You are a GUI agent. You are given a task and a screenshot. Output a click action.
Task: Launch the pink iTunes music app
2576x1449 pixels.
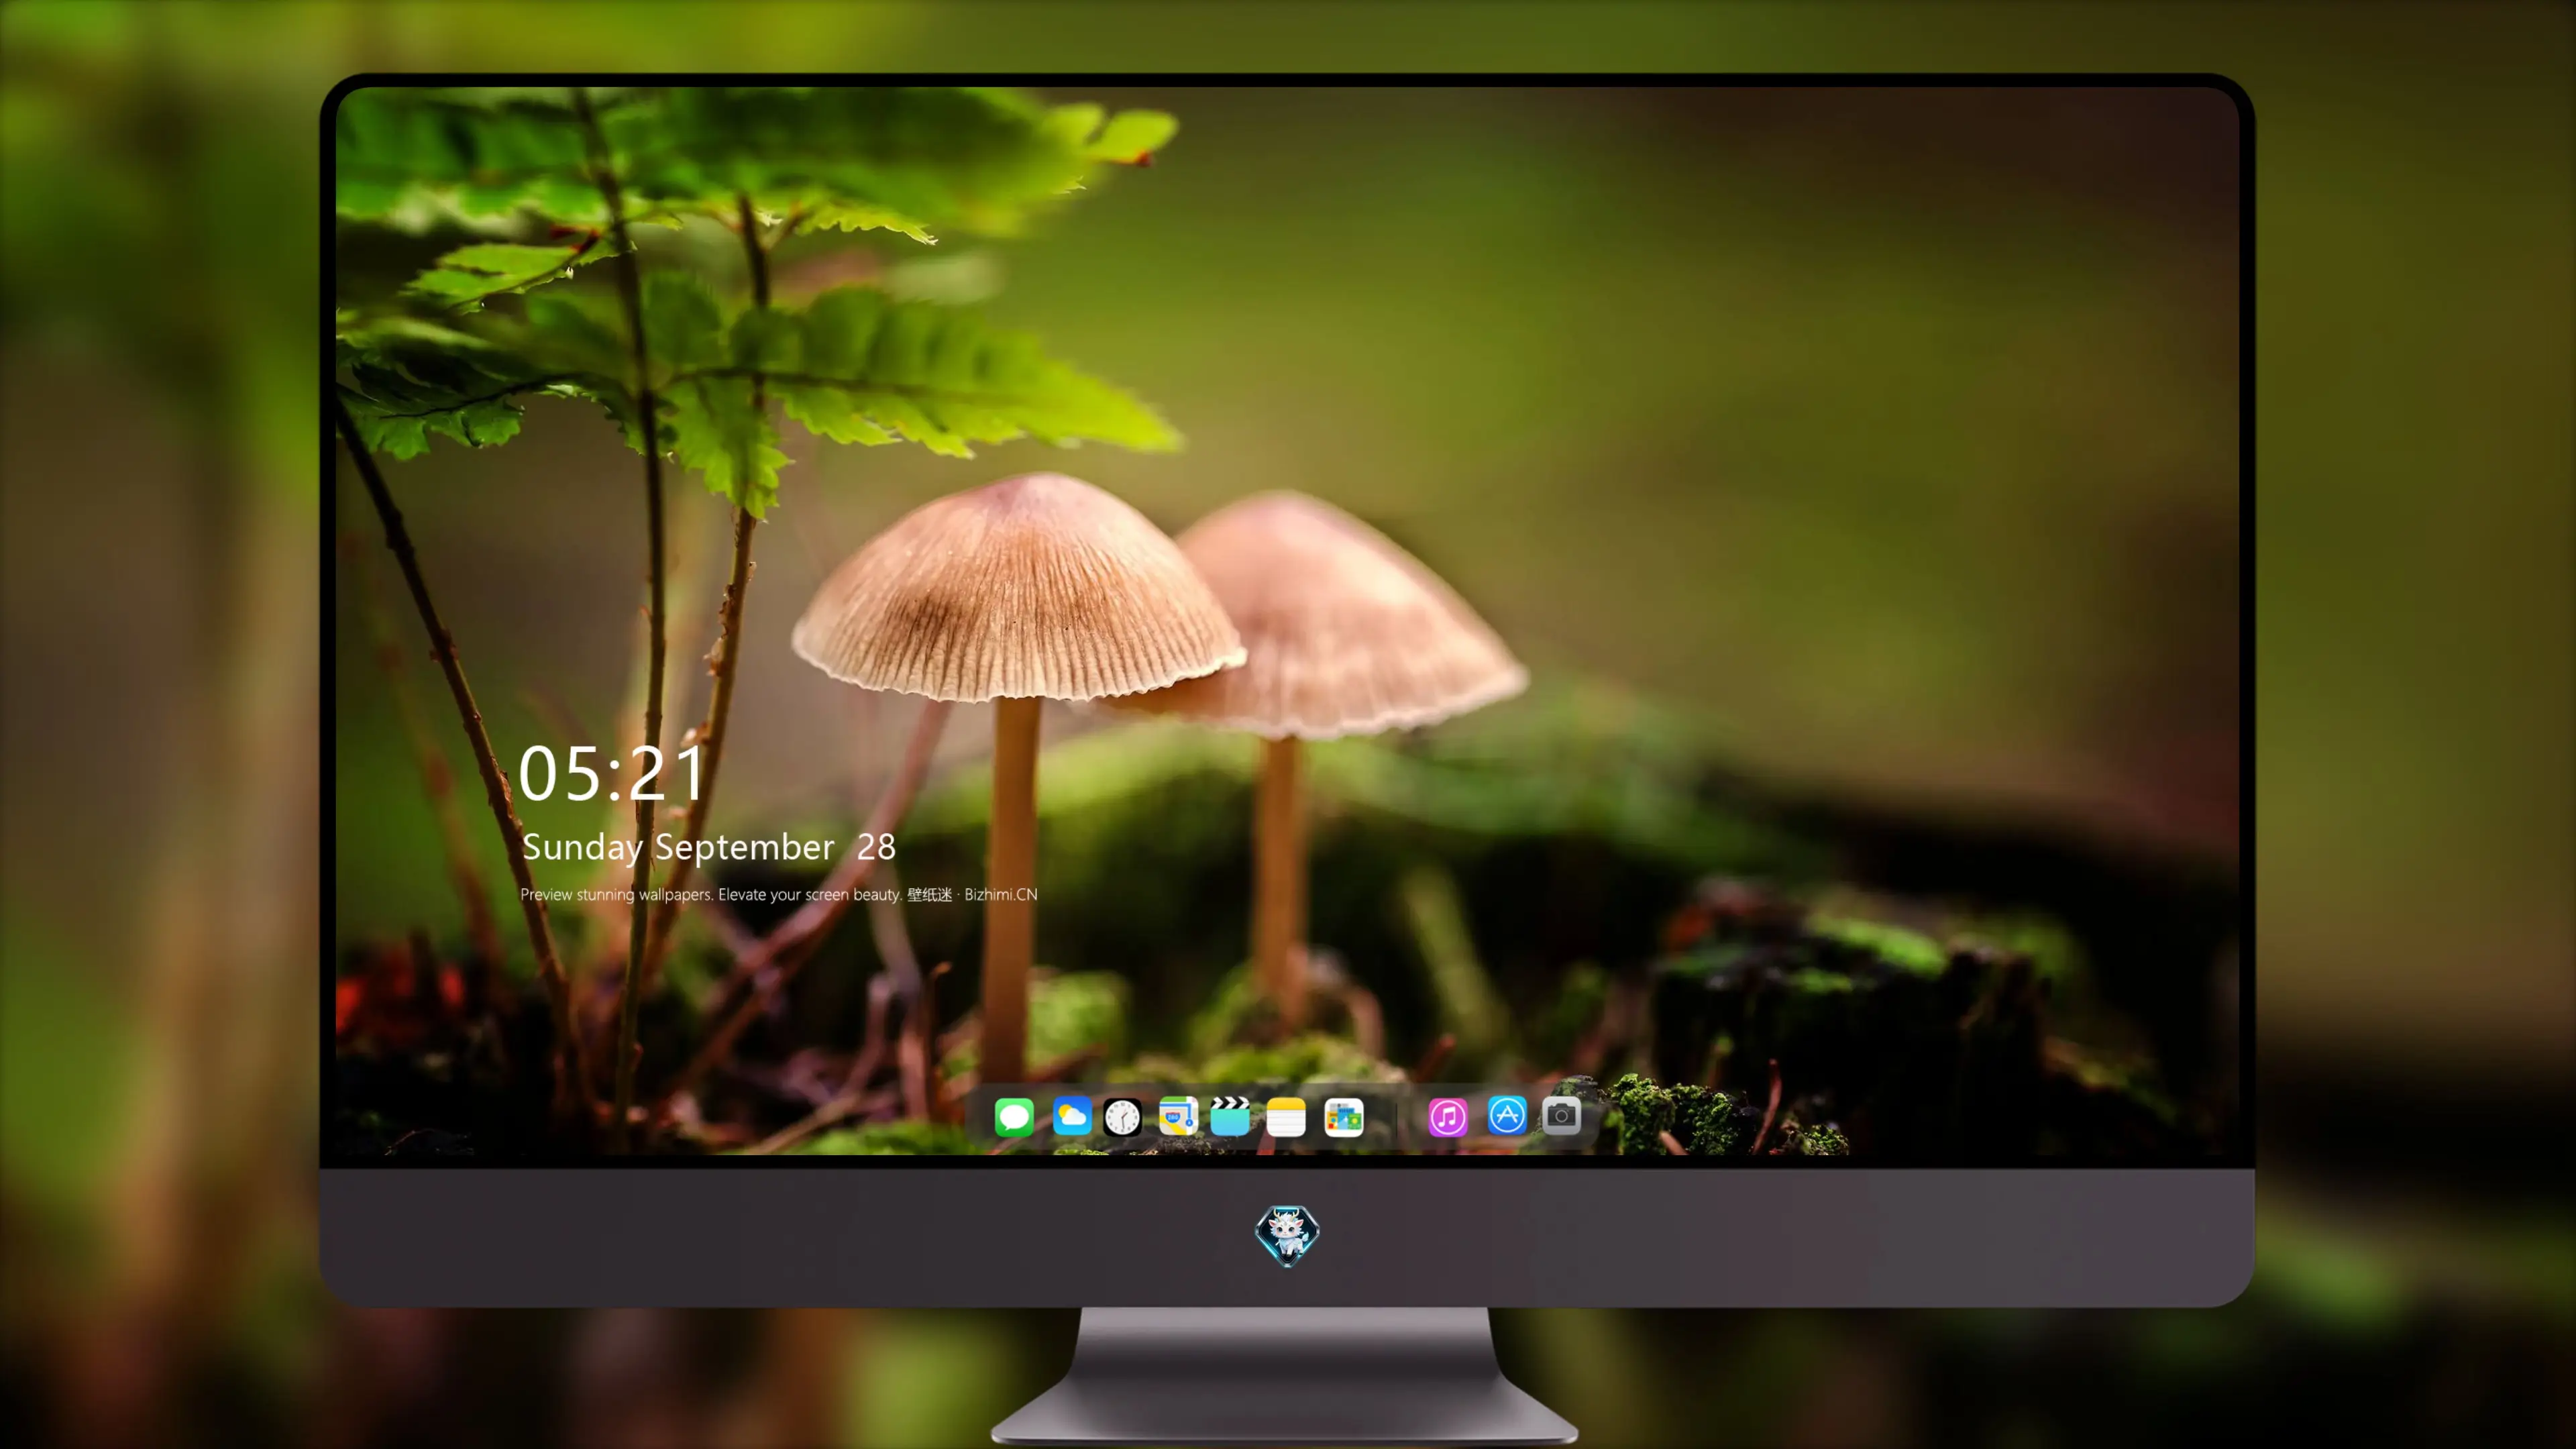coord(1448,1117)
